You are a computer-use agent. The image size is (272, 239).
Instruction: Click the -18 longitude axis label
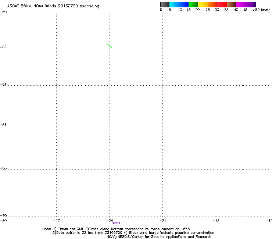pos(216,221)
